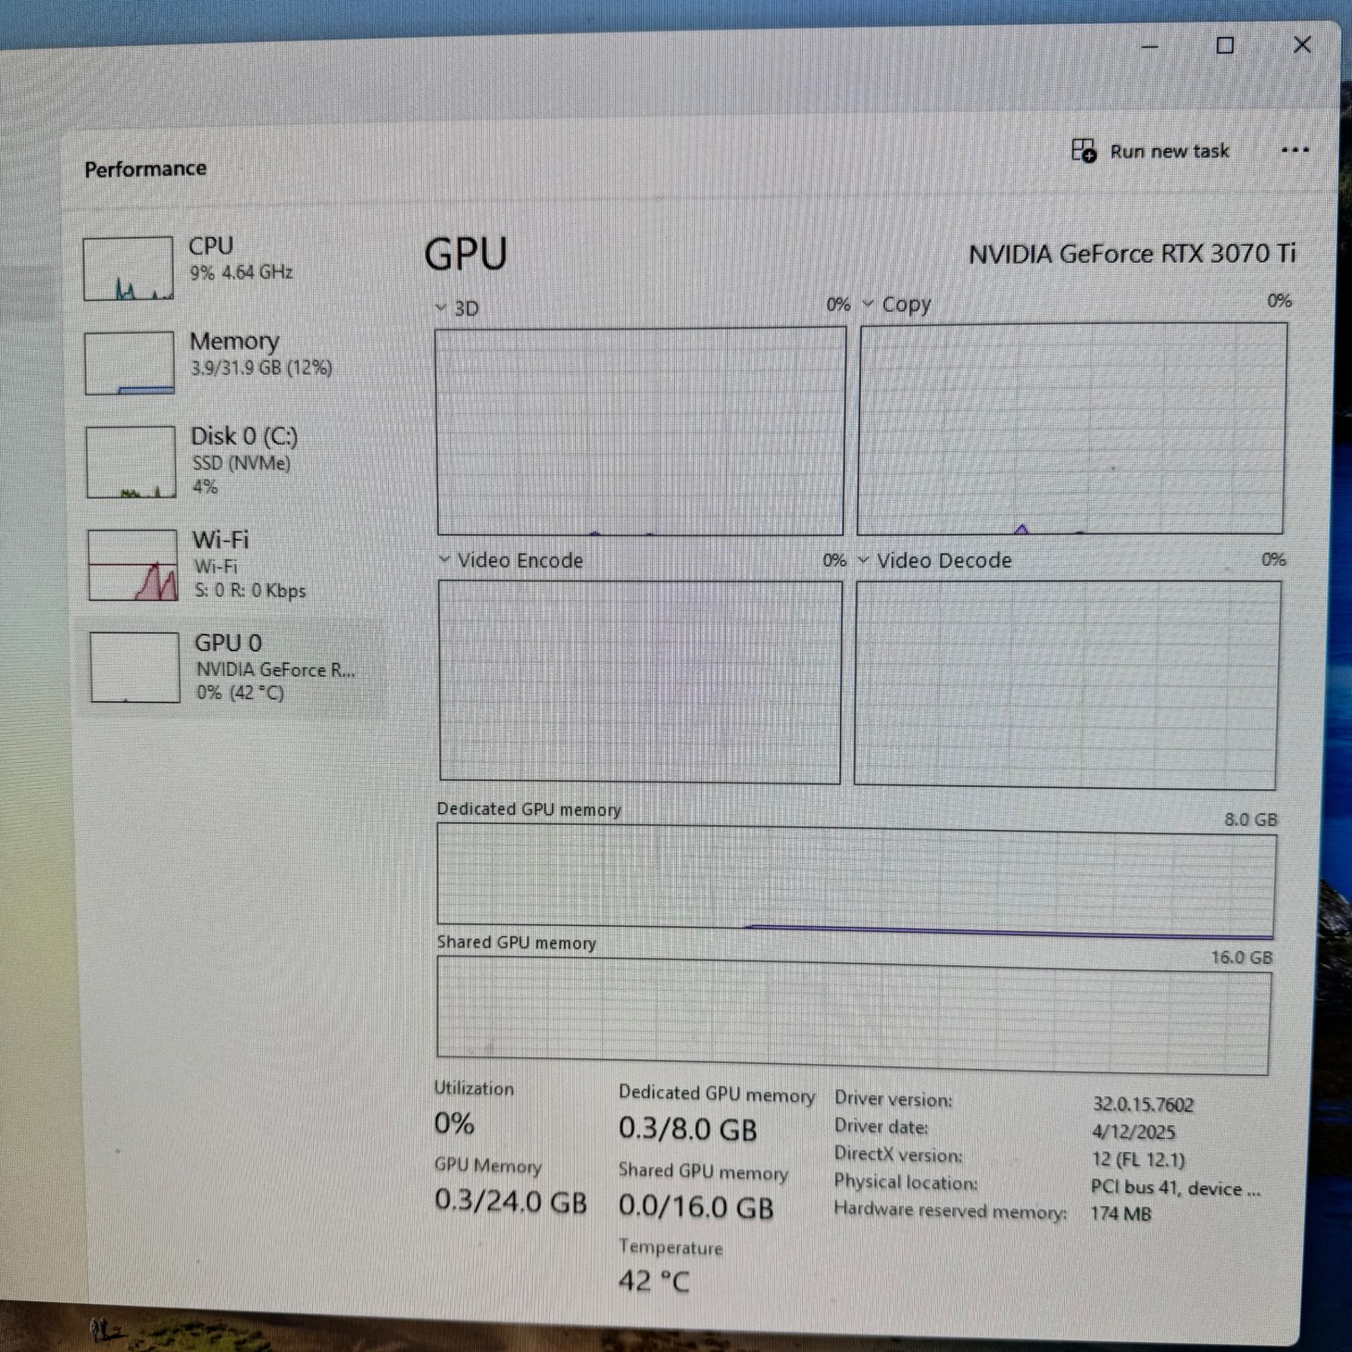1352x1352 pixels.
Task: Click the driver date 4/12/2025 value
Action: (x=1133, y=1132)
